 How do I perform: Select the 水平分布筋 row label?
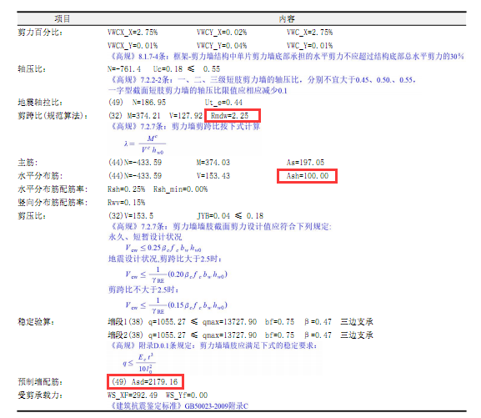click(x=40, y=176)
